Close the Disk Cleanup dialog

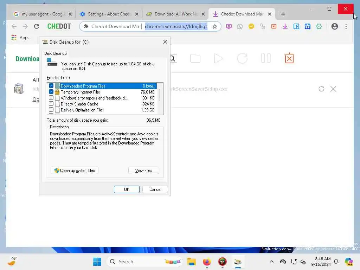point(165,42)
